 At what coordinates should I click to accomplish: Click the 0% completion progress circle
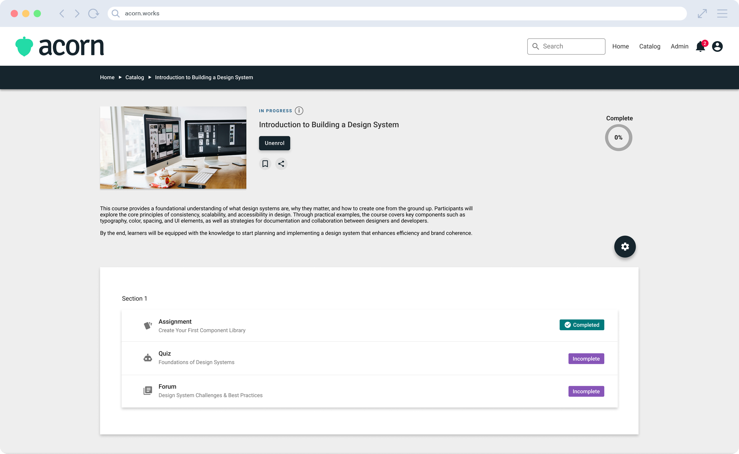pos(619,138)
